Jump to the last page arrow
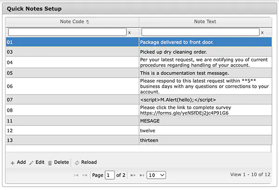The height and width of the screenshot is (190, 279). point(142,175)
